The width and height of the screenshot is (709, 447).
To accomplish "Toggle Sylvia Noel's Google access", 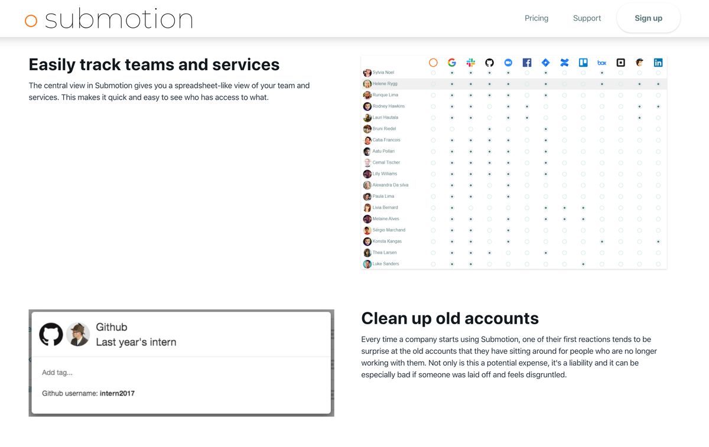I will pos(451,72).
